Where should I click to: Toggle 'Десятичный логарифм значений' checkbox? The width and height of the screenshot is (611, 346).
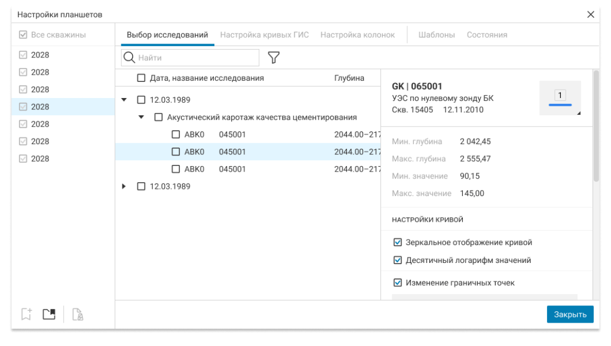tap(398, 261)
